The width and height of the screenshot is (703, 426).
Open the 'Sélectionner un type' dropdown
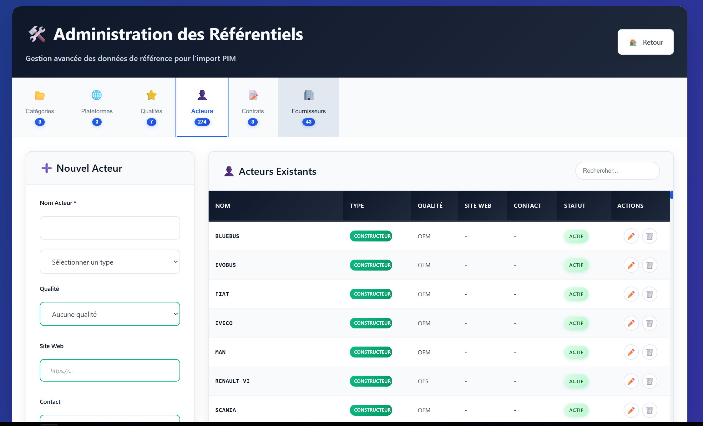pyautogui.click(x=110, y=262)
